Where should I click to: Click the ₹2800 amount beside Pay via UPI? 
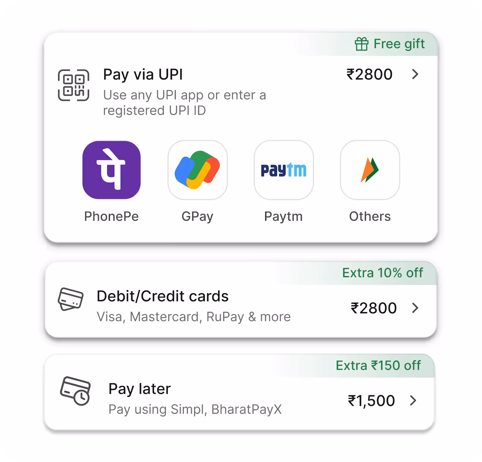pyautogui.click(x=369, y=74)
